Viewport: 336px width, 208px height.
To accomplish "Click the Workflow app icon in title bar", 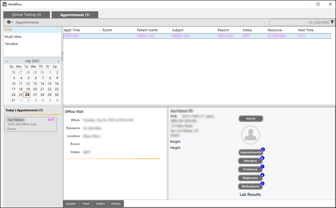I will click(4, 4).
